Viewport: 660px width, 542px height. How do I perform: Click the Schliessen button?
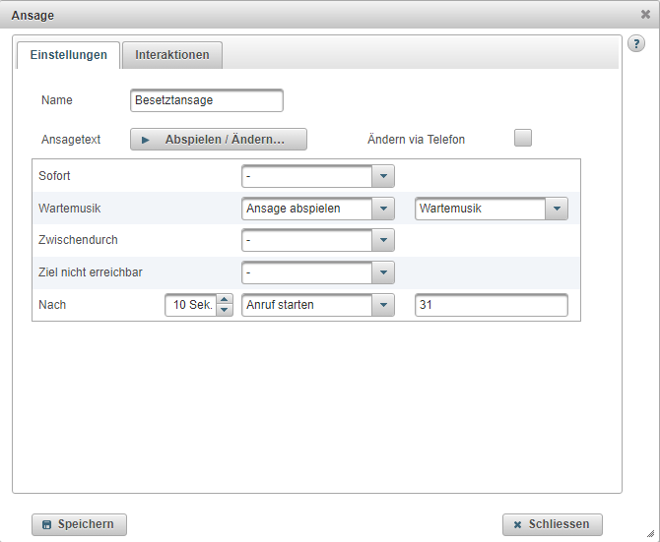(552, 524)
